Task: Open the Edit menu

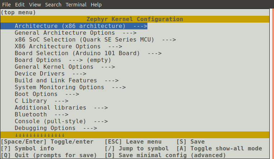Action: [20, 5]
